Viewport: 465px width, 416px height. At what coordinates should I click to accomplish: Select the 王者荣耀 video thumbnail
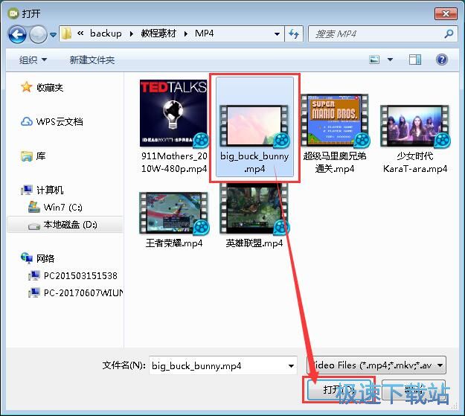[x=174, y=213]
